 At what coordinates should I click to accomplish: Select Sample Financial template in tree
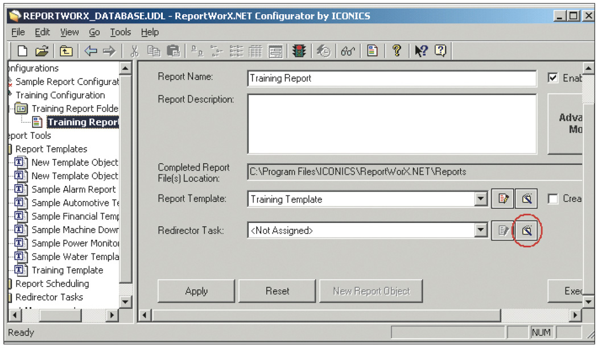tap(76, 216)
